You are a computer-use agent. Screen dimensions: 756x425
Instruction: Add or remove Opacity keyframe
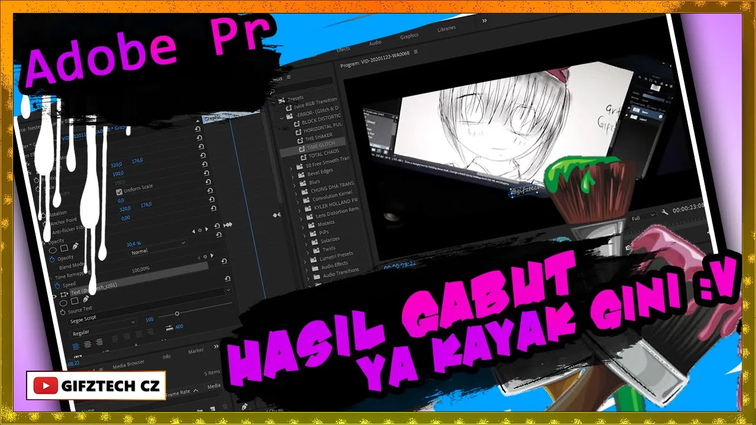(x=200, y=230)
